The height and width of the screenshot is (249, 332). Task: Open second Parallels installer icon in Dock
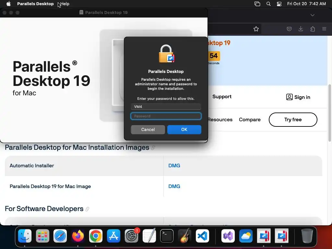tap(281, 236)
